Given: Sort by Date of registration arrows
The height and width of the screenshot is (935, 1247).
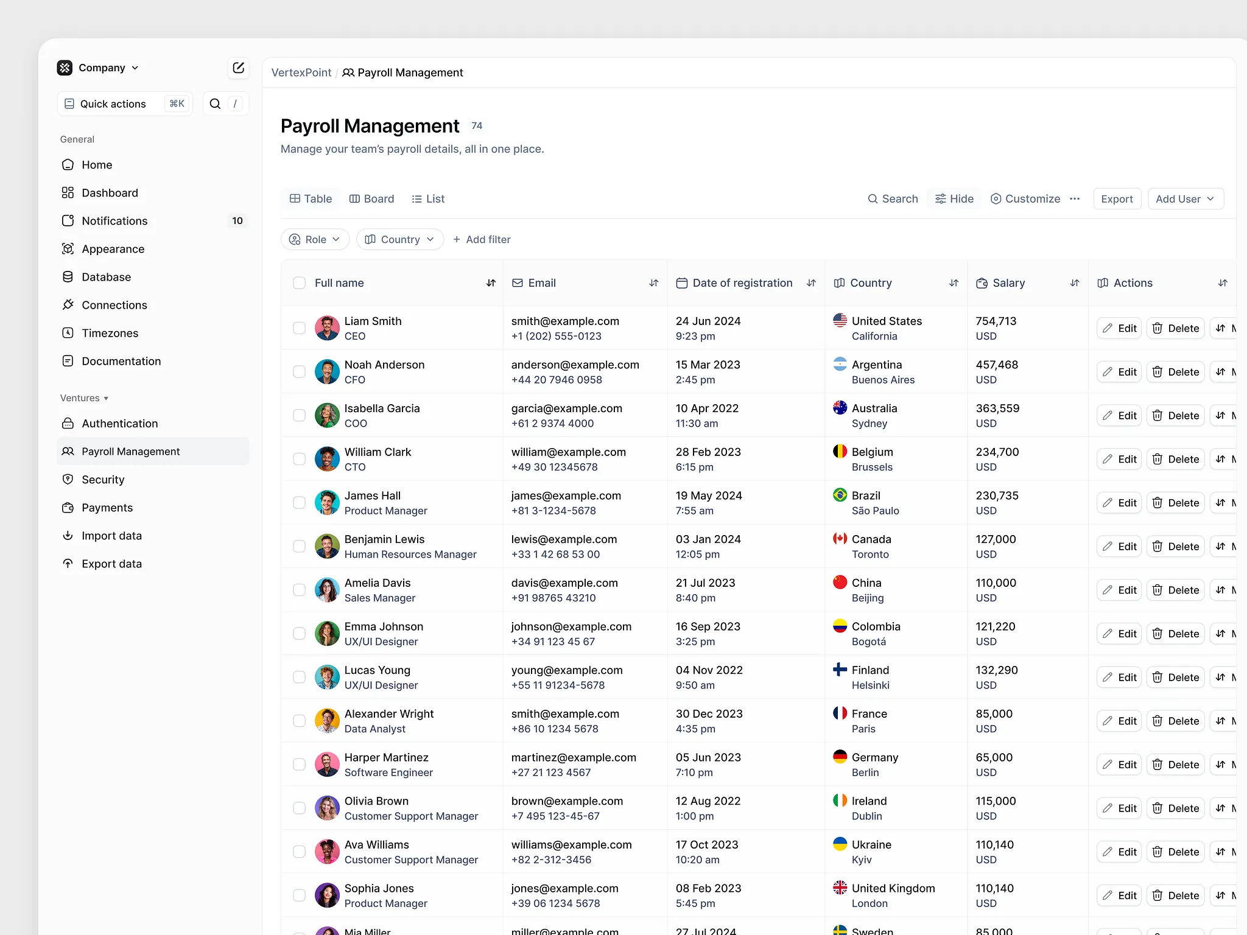Looking at the screenshot, I should click(x=811, y=283).
